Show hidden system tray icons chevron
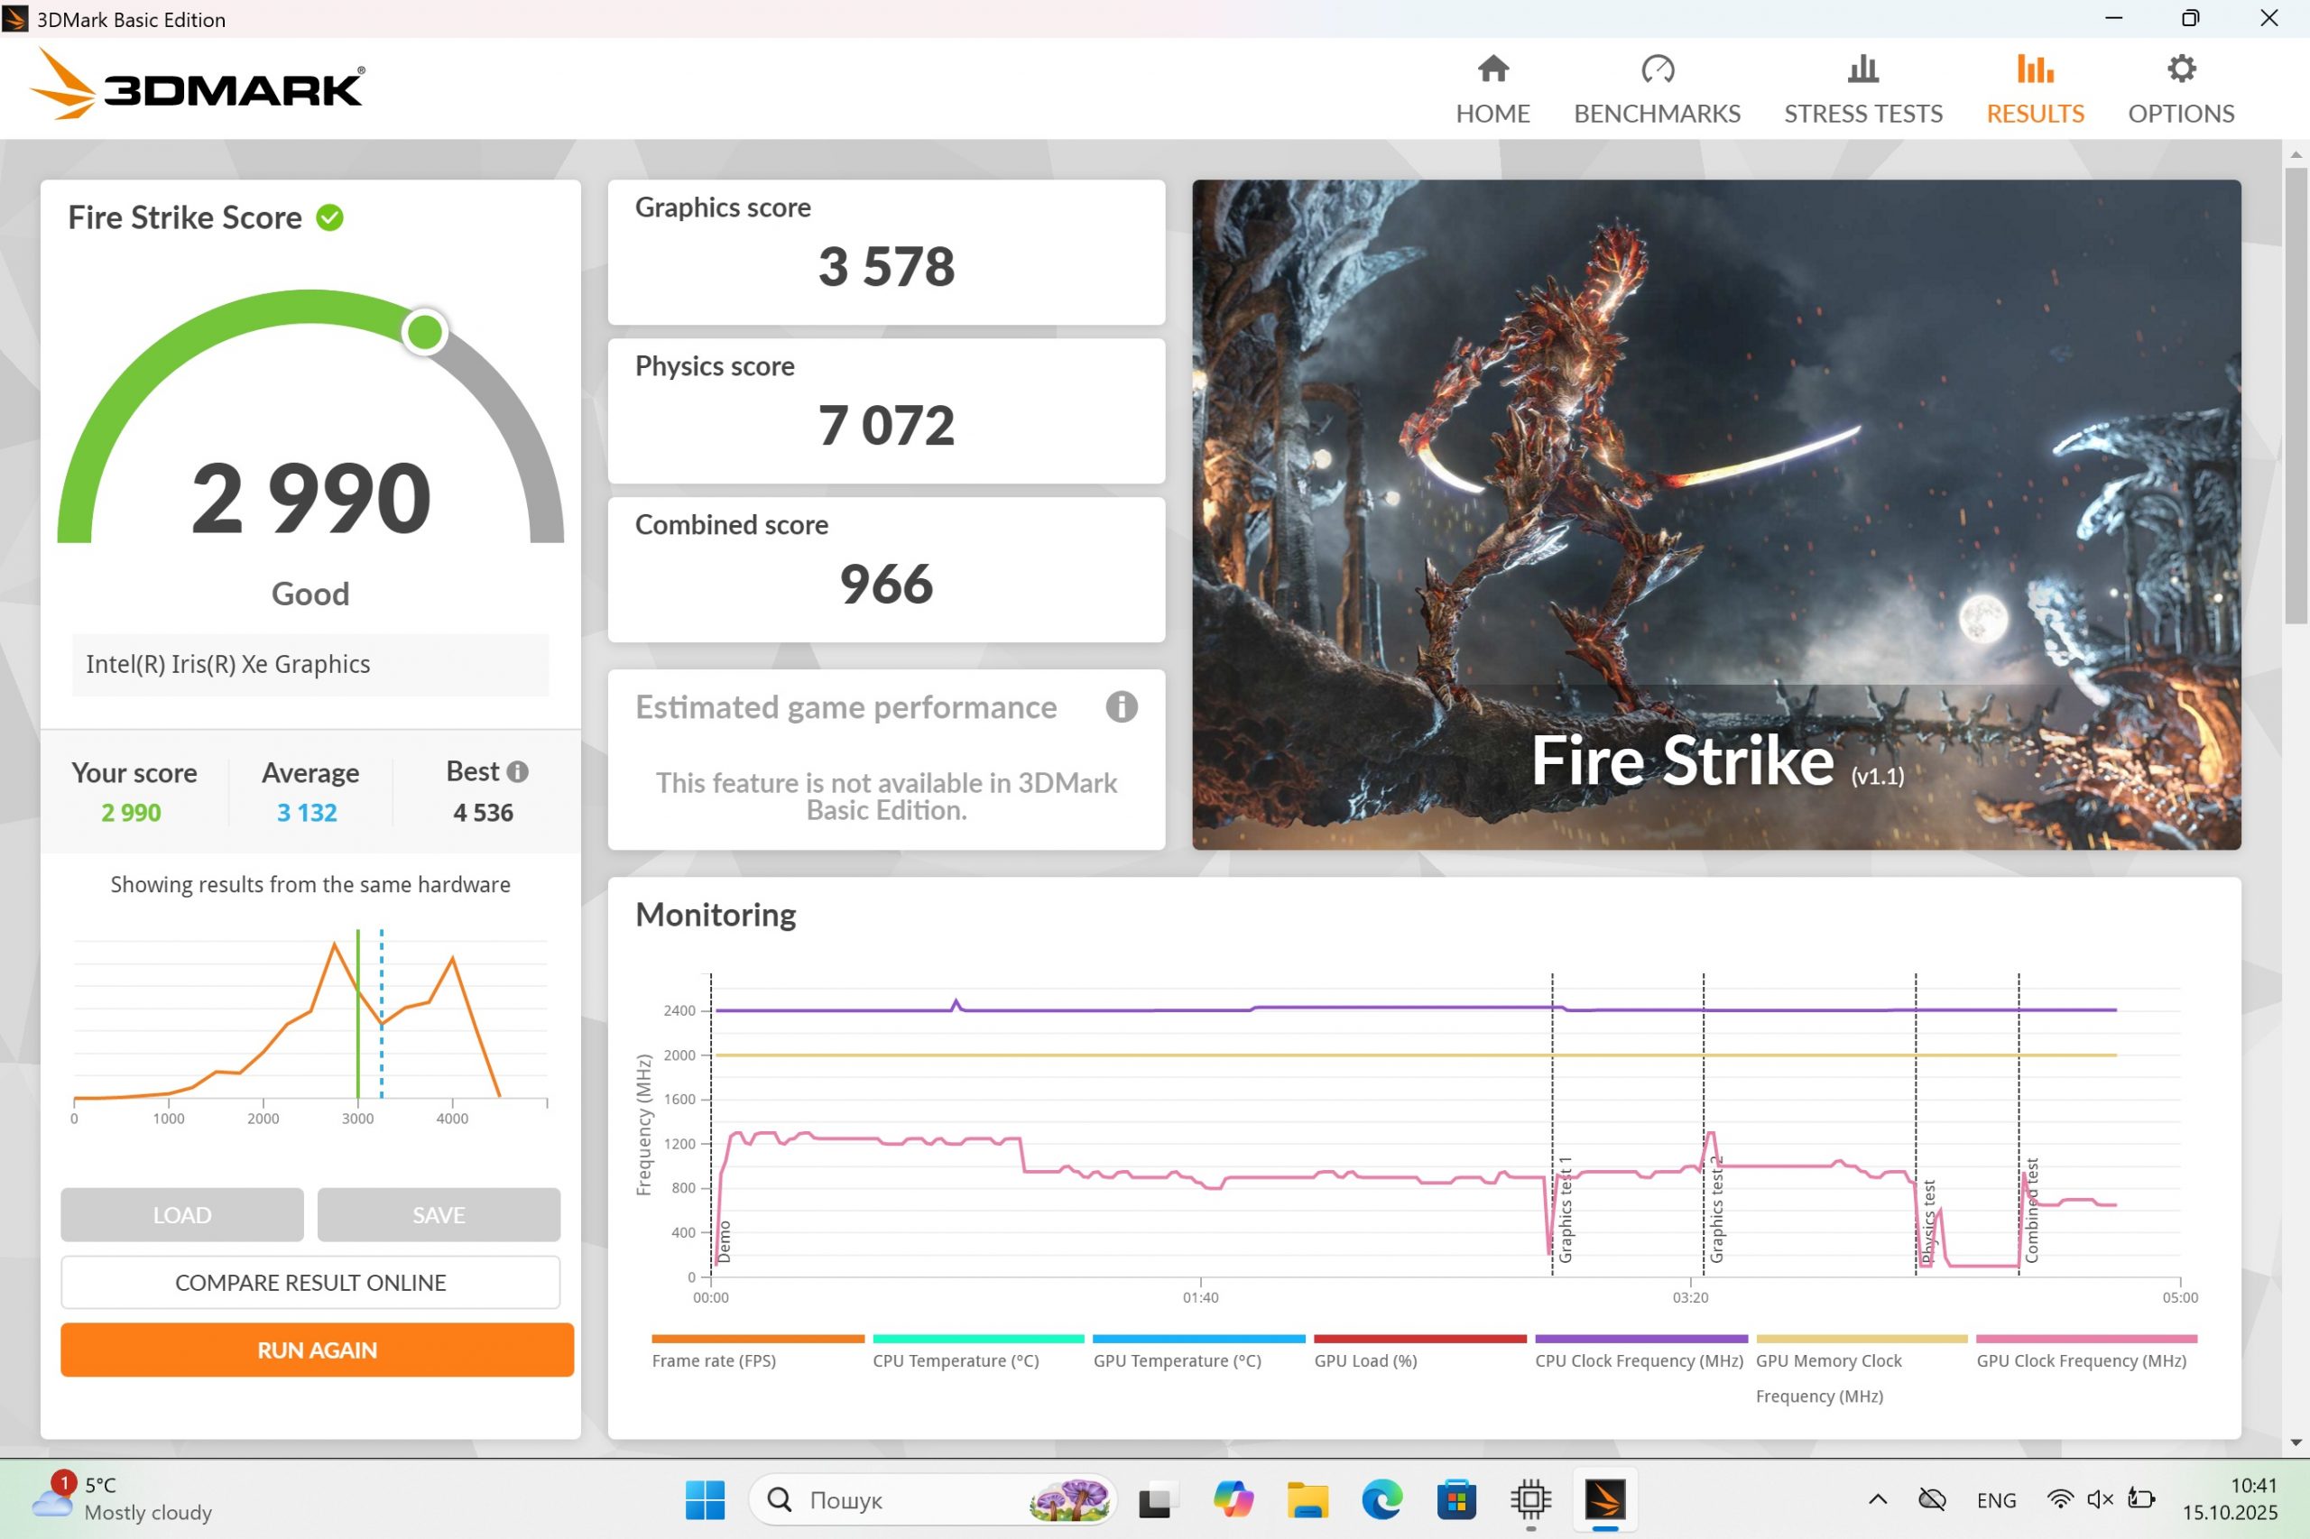This screenshot has height=1539, width=2310. (1877, 1499)
